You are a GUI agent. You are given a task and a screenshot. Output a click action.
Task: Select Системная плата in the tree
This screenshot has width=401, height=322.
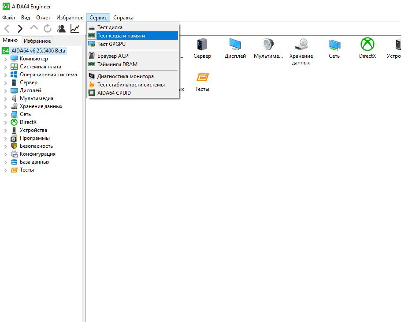[41, 67]
